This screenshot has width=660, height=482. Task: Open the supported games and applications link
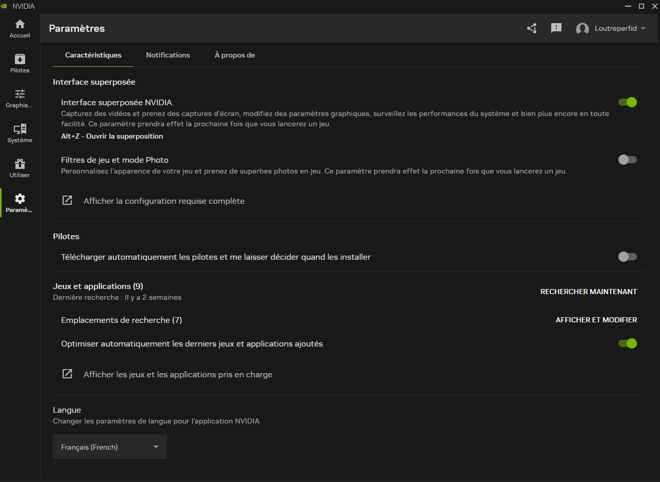click(x=178, y=375)
